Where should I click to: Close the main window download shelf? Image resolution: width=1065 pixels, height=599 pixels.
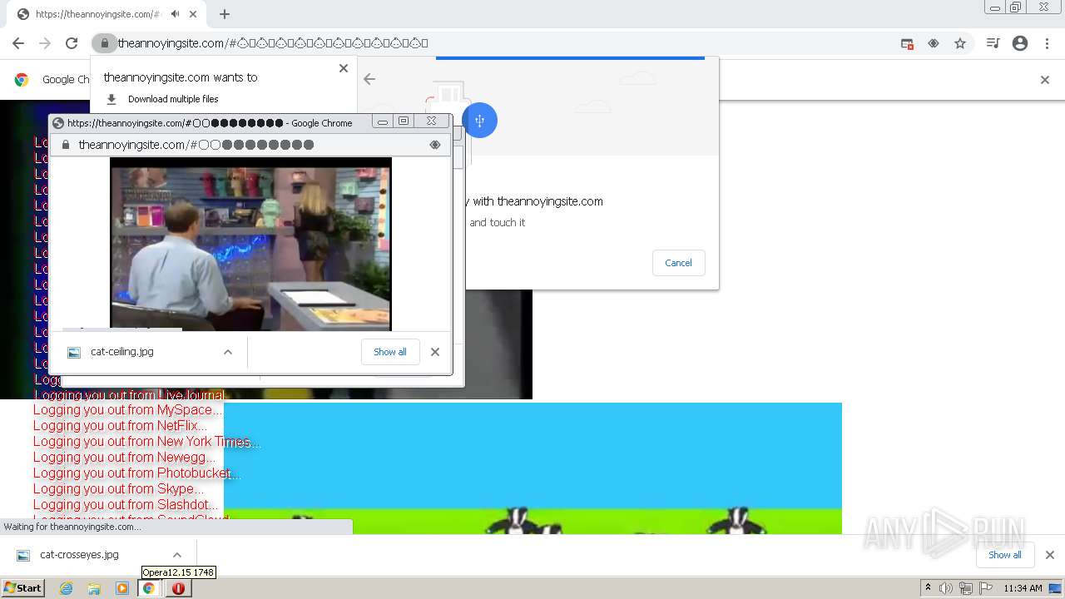click(1050, 555)
